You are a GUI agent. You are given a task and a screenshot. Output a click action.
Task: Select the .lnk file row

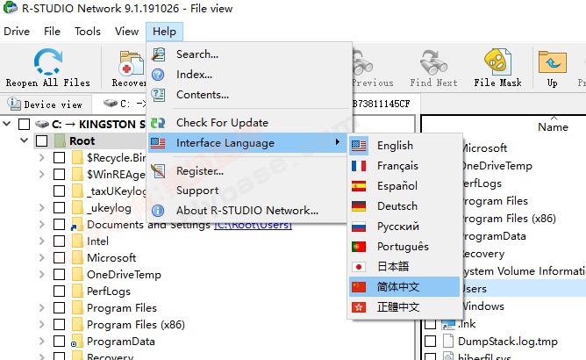[x=468, y=324]
